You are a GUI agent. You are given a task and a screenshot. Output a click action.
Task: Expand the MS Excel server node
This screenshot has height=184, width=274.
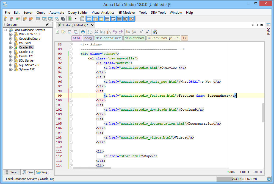point(11,43)
